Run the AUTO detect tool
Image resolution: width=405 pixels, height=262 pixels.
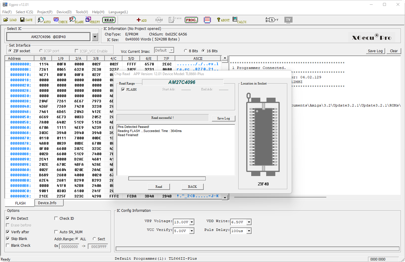click(x=44, y=20)
